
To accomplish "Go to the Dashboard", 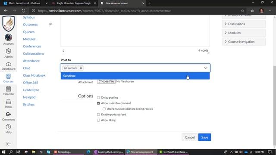I will [x=9, y=66].
